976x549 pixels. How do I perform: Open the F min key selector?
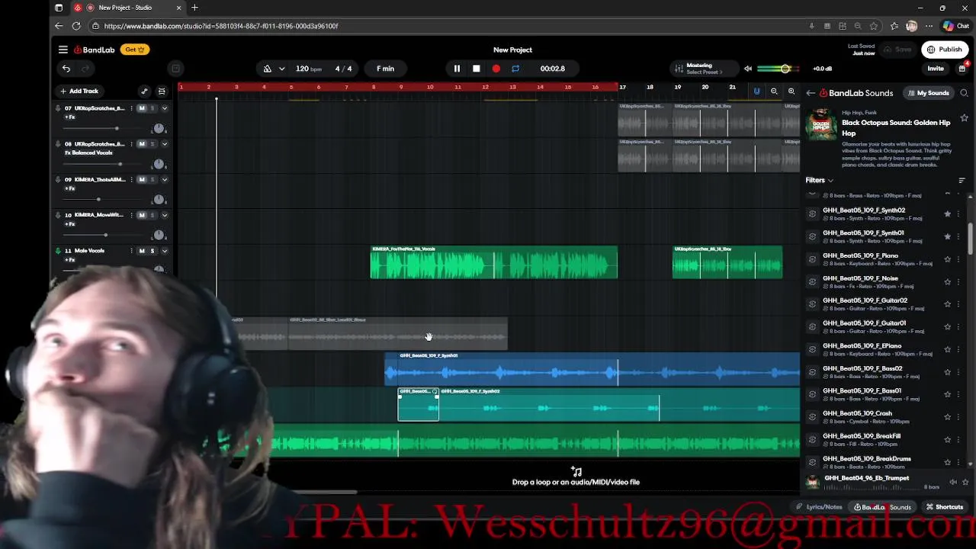pyautogui.click(x=385, y=69)
